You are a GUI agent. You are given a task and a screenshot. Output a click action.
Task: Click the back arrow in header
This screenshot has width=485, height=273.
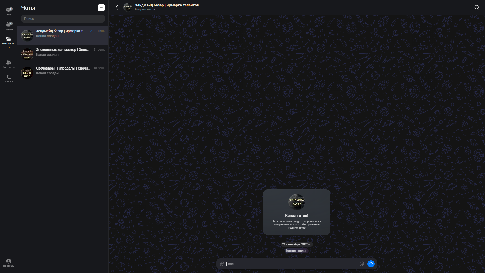(x=117, y=7)
